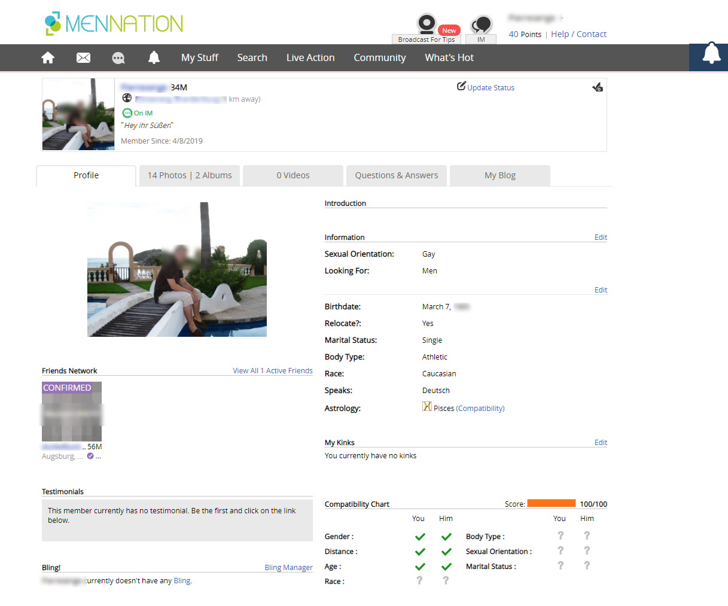Click the checkmark icon in profile header corner
This screenshot has width=728, height=606.
598,87
